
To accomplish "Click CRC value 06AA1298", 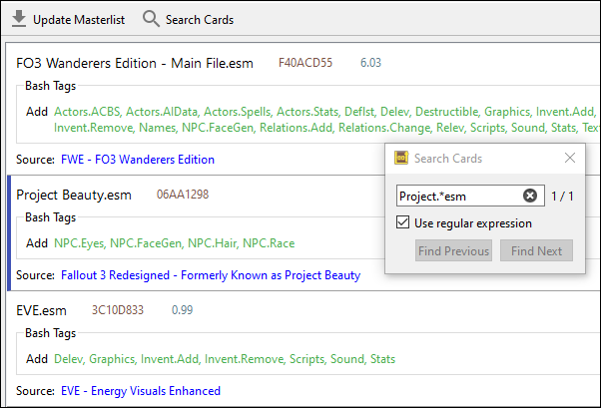I will tap(183, 195).
